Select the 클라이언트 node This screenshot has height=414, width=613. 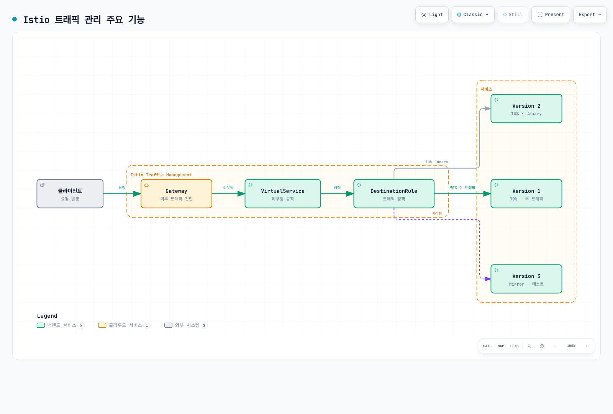(x=70, y=194)
